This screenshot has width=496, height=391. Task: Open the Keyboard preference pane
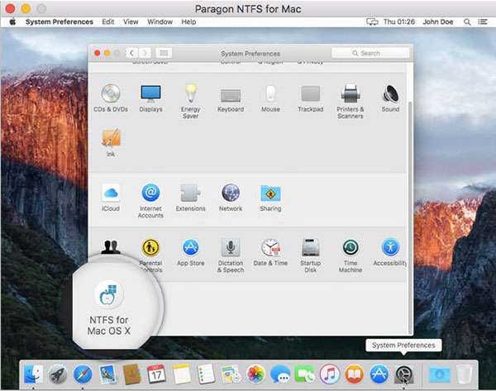pyautogui.click(x=231, y=98)
